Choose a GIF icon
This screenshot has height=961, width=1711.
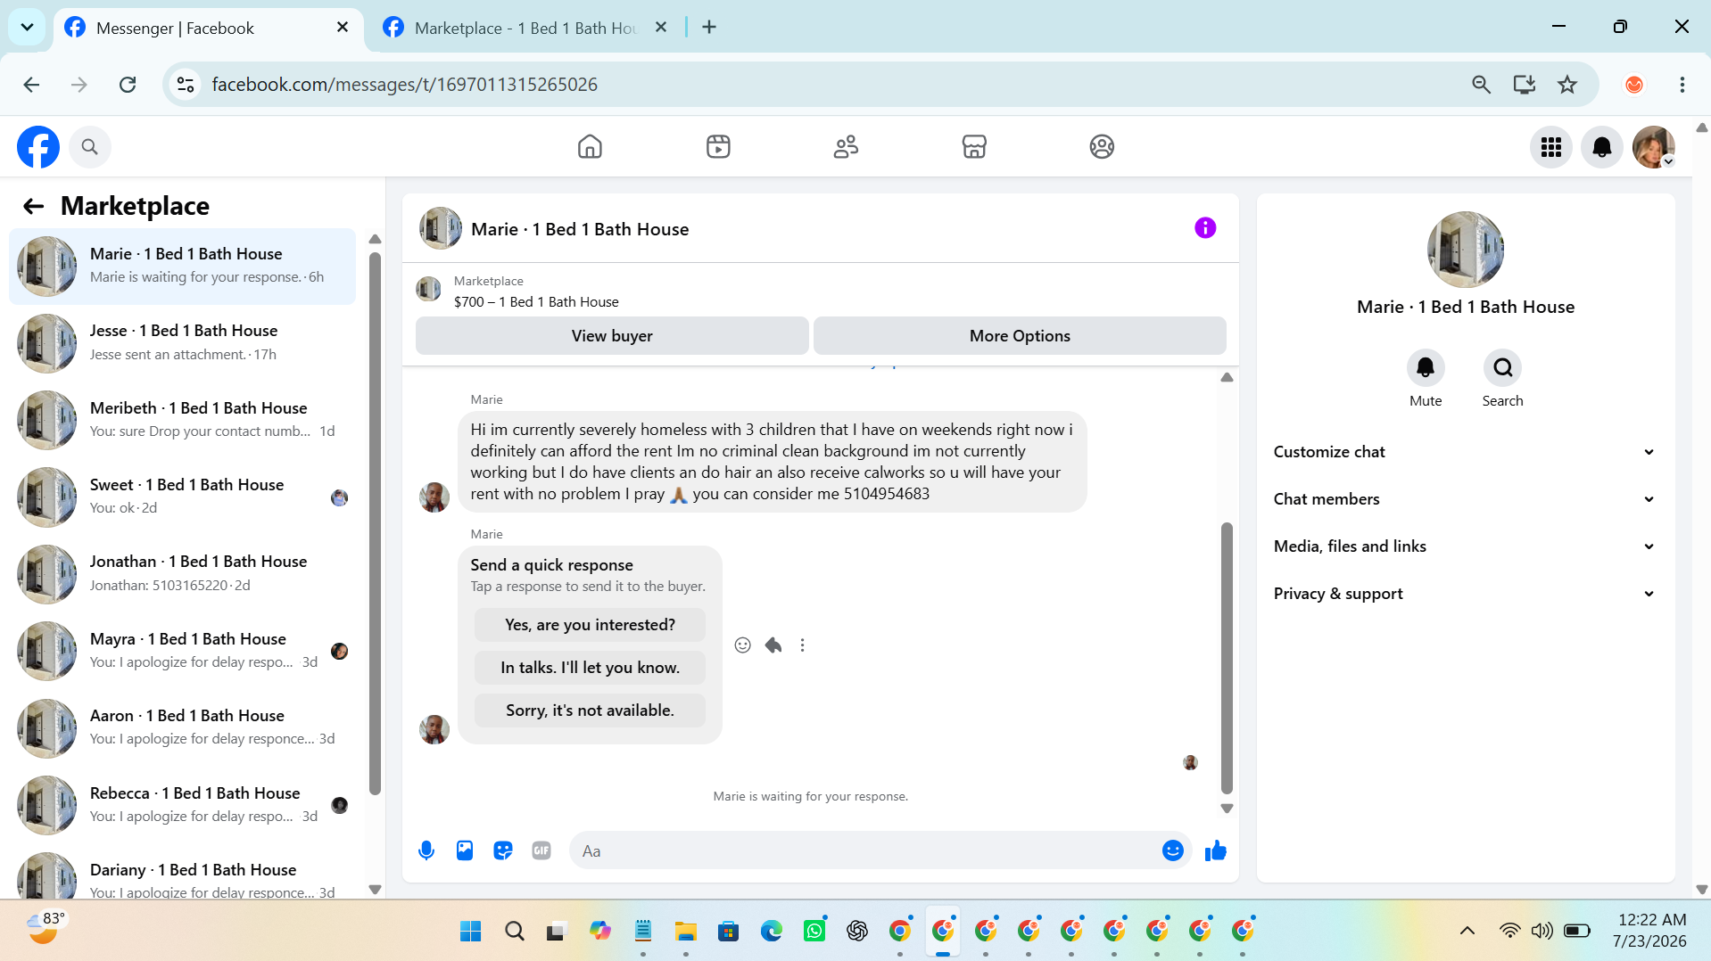pyautogui.click(x=541, y=850)
